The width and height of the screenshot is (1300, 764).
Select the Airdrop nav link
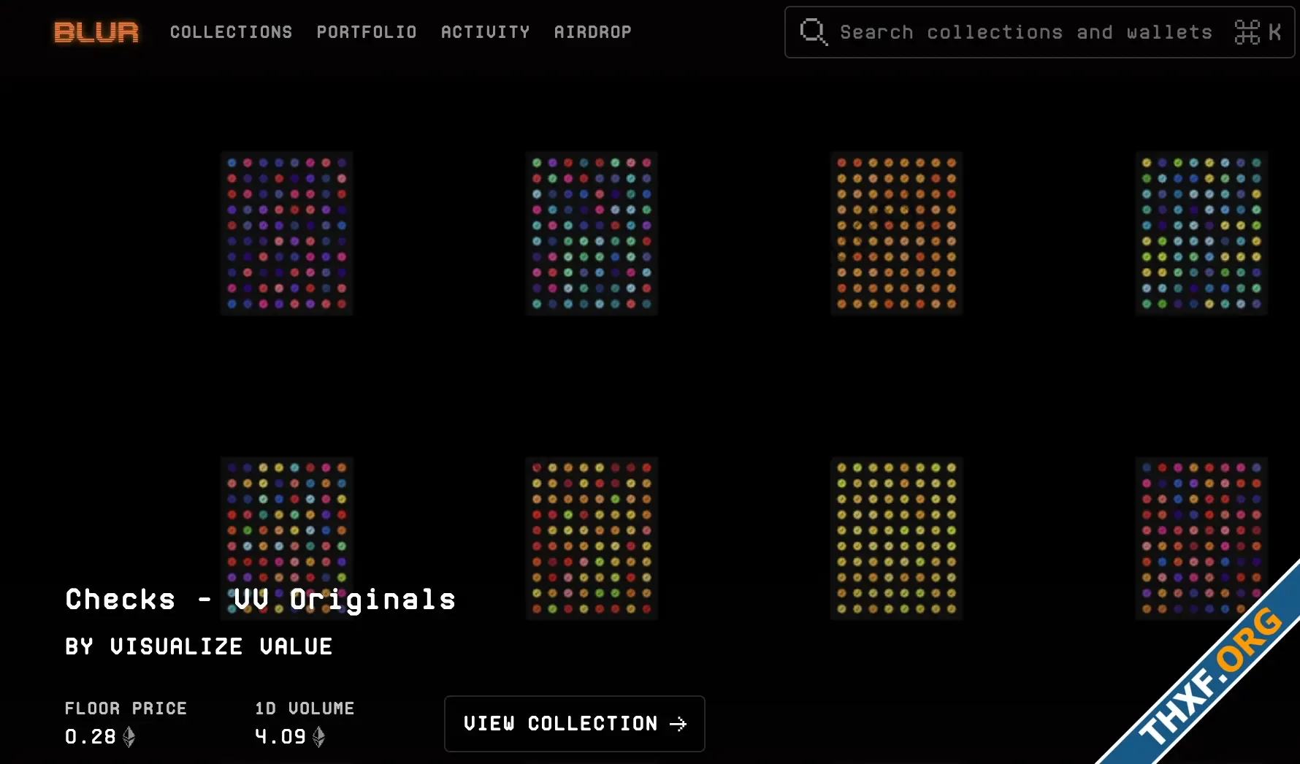pyautogui.click(x=592, y=32)
